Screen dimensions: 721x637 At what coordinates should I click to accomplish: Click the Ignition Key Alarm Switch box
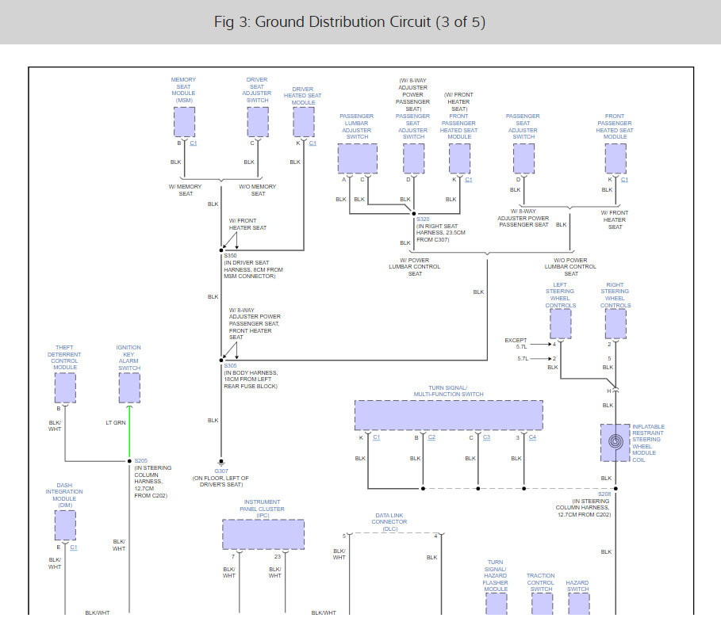coord(129,387)
